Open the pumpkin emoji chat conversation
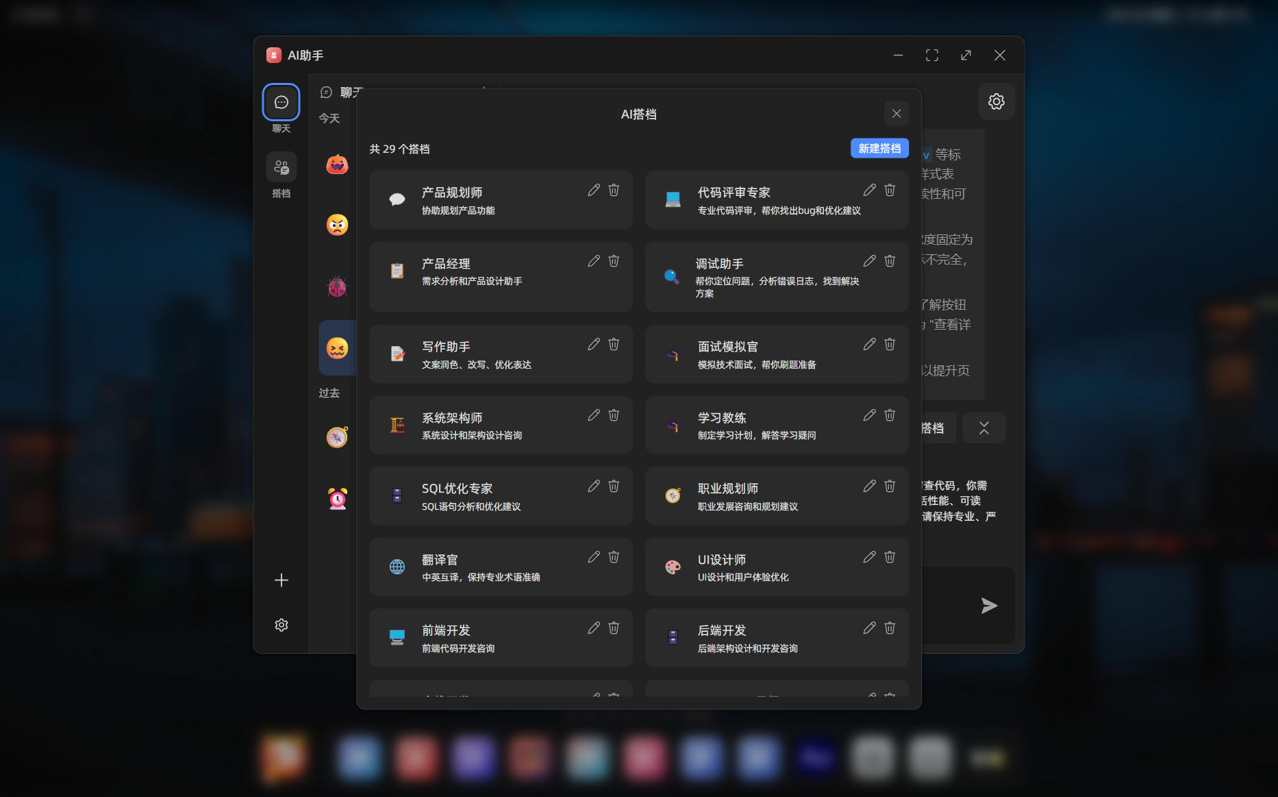Image resolution: width=1278 pixels, height=797 pixels. click(336, 164)
